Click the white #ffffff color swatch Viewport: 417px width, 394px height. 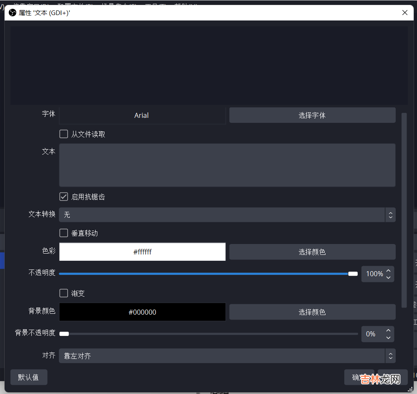[142, 252]
